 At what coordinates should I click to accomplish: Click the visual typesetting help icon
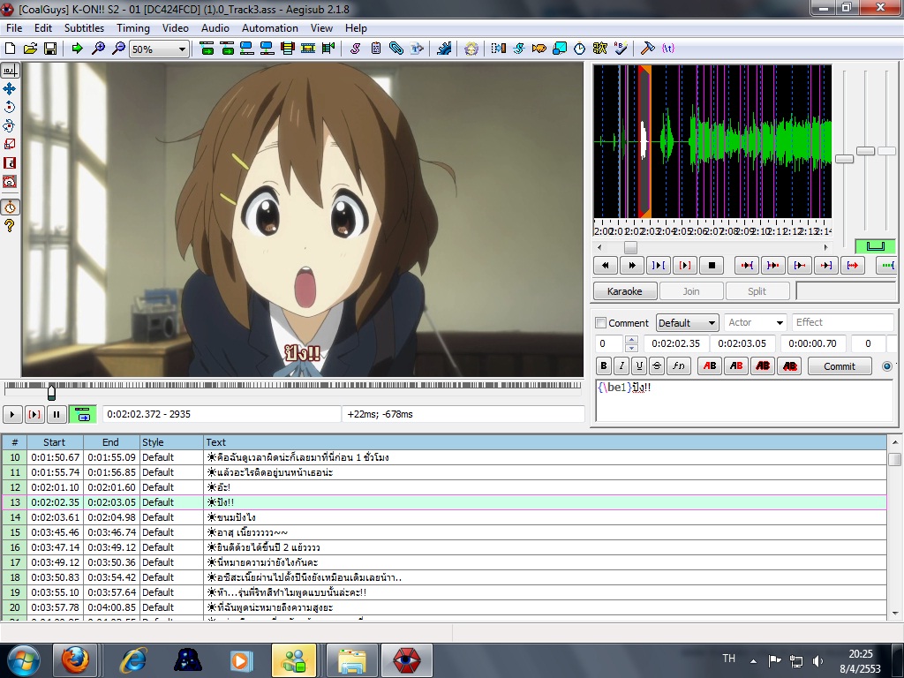[10, 225]
